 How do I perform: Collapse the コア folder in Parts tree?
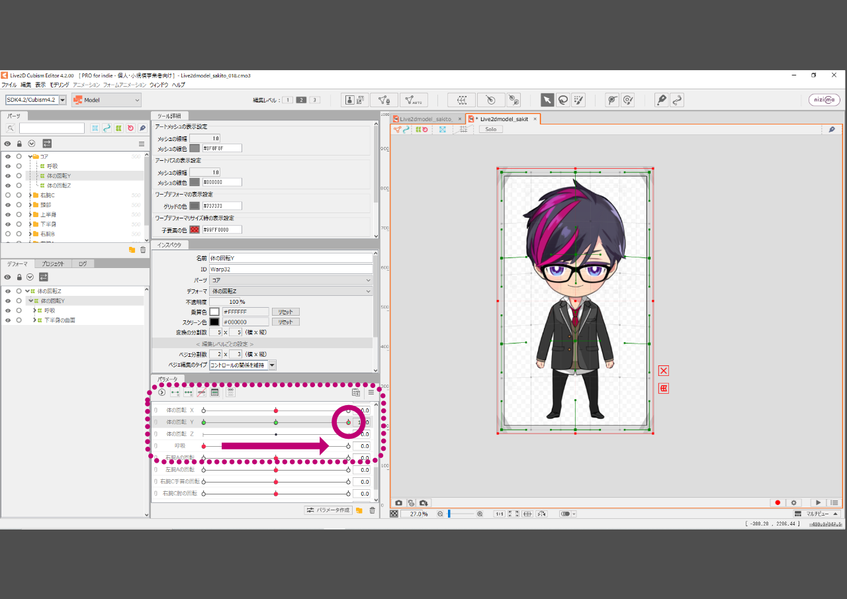coord(30,157)
